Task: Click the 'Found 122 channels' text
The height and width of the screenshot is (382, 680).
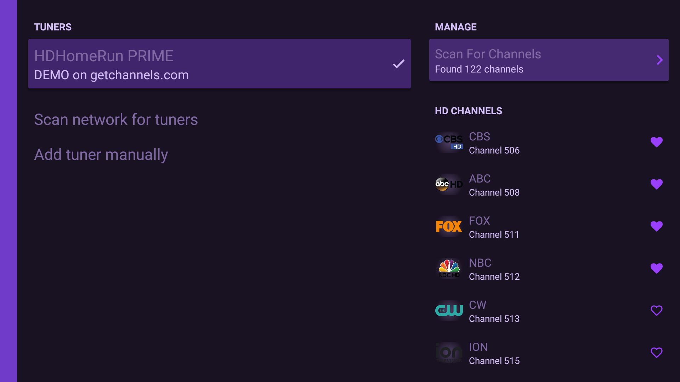Action: point(479,69)
